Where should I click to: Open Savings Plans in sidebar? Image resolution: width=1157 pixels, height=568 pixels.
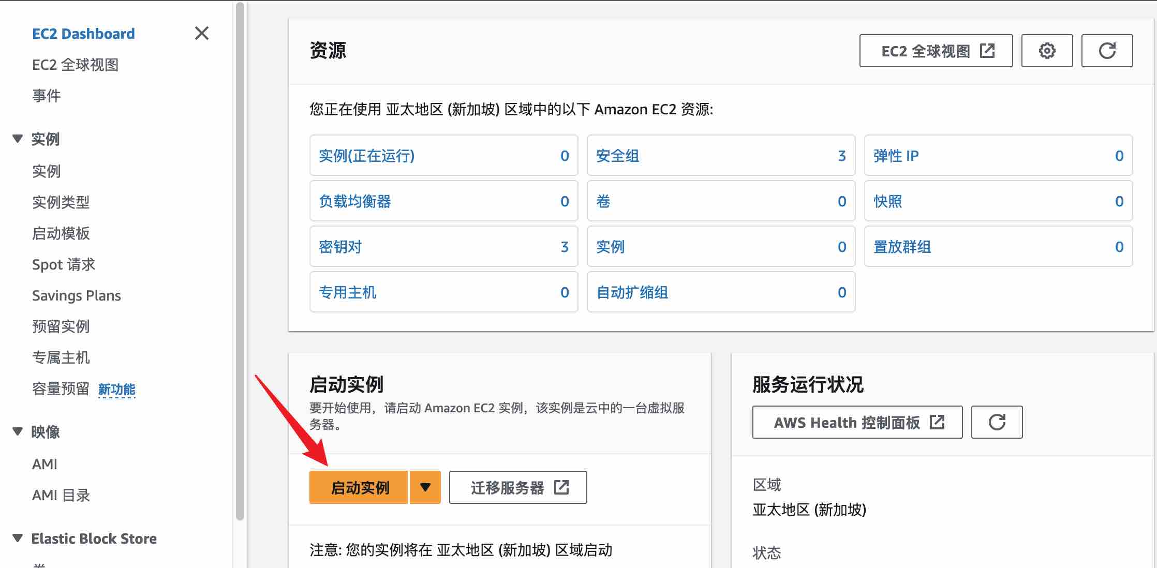[77, 295]
